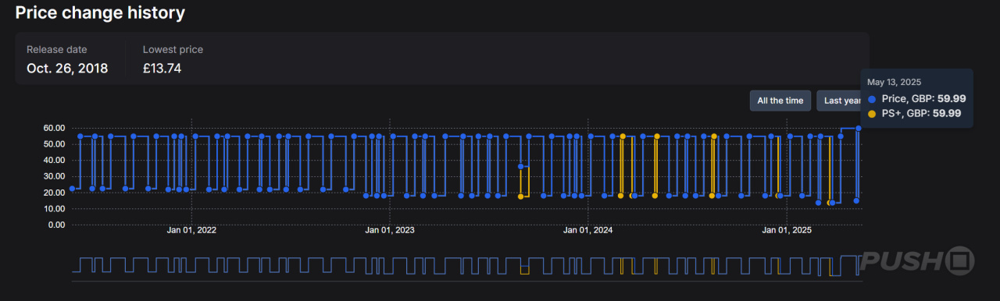The height and width of the screenshot is (301, 1000).
Task: Click the Jan 01, 2025 axis label
Action: [x=787, y=230]
